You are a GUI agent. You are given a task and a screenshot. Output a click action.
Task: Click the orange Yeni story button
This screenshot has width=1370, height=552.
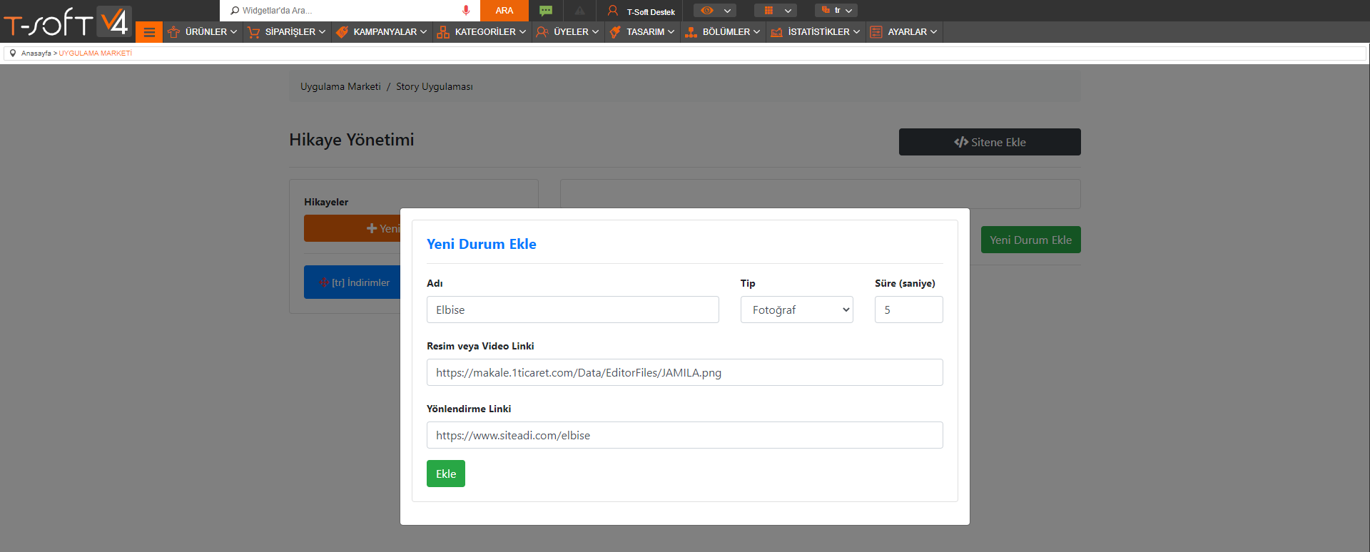(352, 228)
